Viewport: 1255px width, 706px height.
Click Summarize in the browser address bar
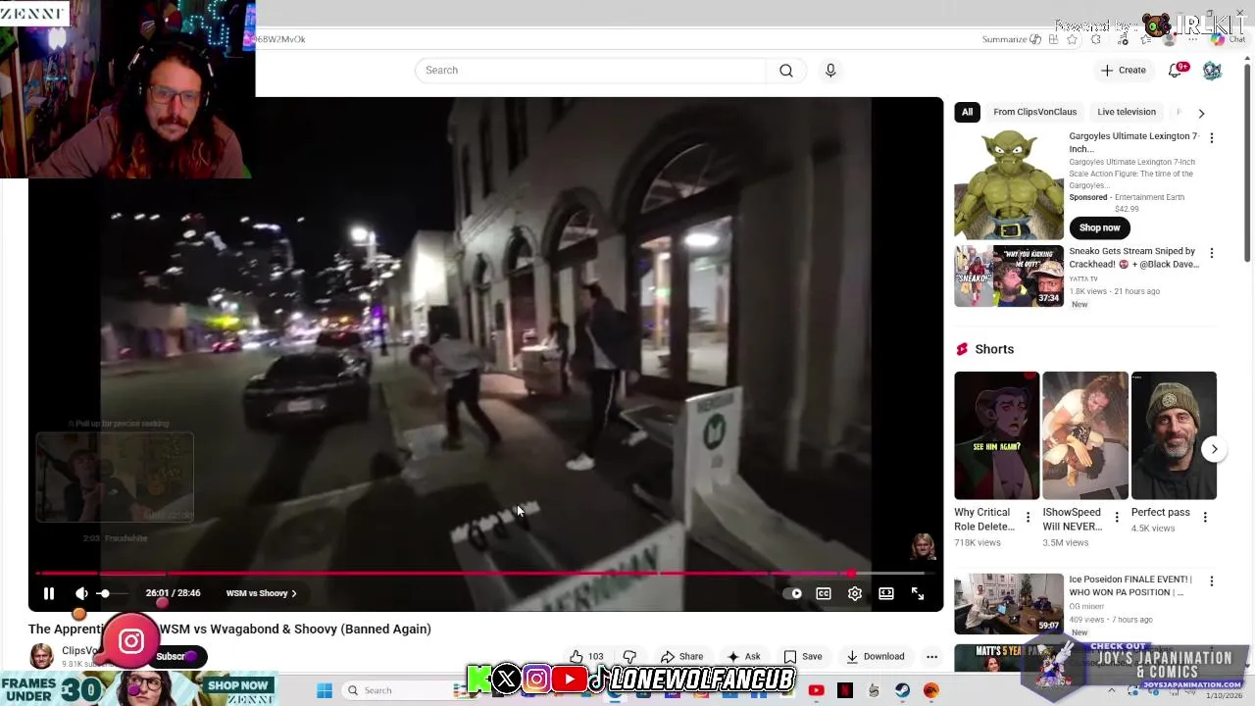click(1011, 39)
